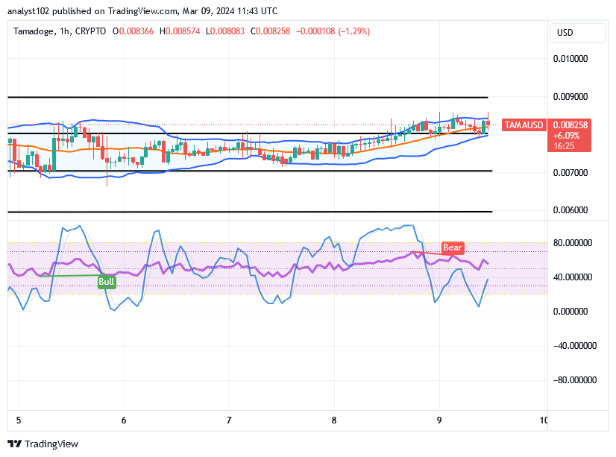The image size is (616, 457).
Task: Click the −40.000000 oscillator axis label
Action: (575, 346)
